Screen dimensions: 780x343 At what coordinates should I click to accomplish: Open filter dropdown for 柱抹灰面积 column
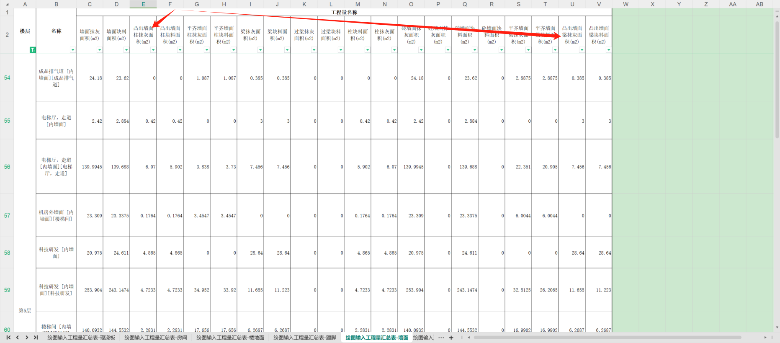point(394,50)
